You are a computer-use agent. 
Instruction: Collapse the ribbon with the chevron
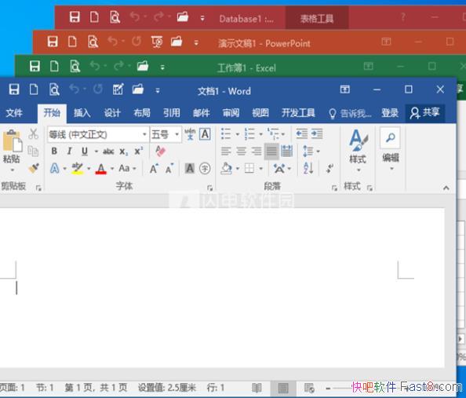(x=446, y=188)
